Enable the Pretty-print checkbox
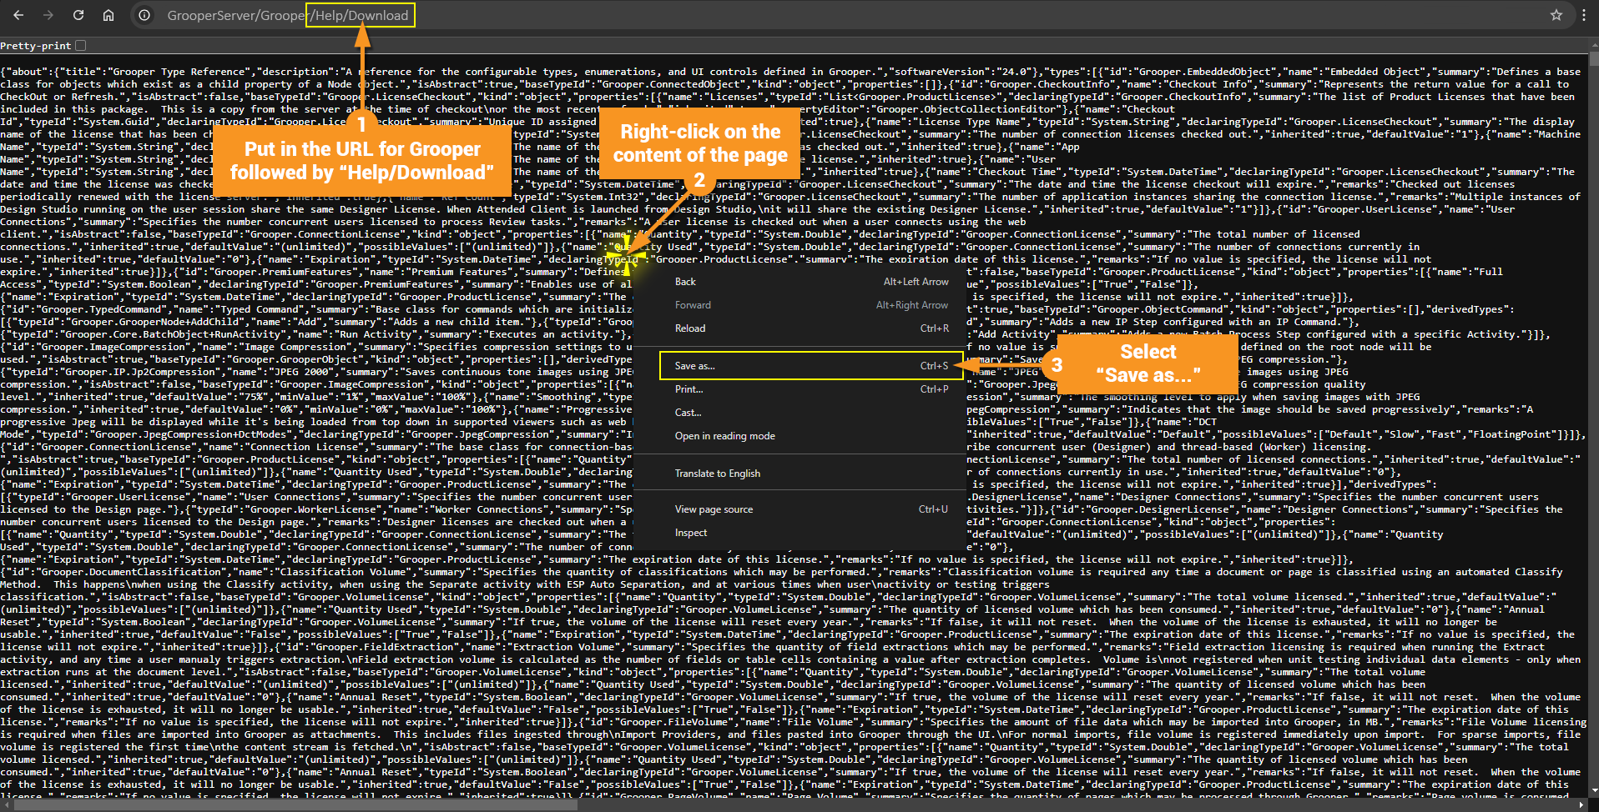Image resolution: width=1599 pixels, height=812 pixels. coord(81,46)
